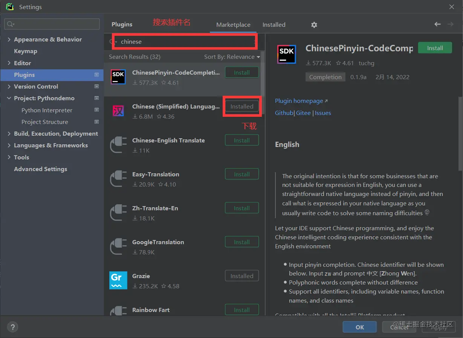This screenshot has height=338, width=463.
Task: Click the project-level marker icon beside Version Control
Action: click(96, 86)
